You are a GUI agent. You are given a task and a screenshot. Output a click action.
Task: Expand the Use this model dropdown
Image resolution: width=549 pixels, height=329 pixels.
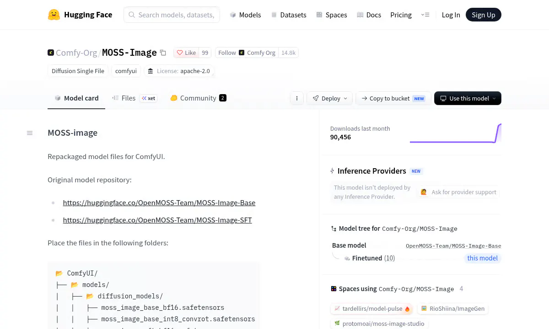pos(468,98)
